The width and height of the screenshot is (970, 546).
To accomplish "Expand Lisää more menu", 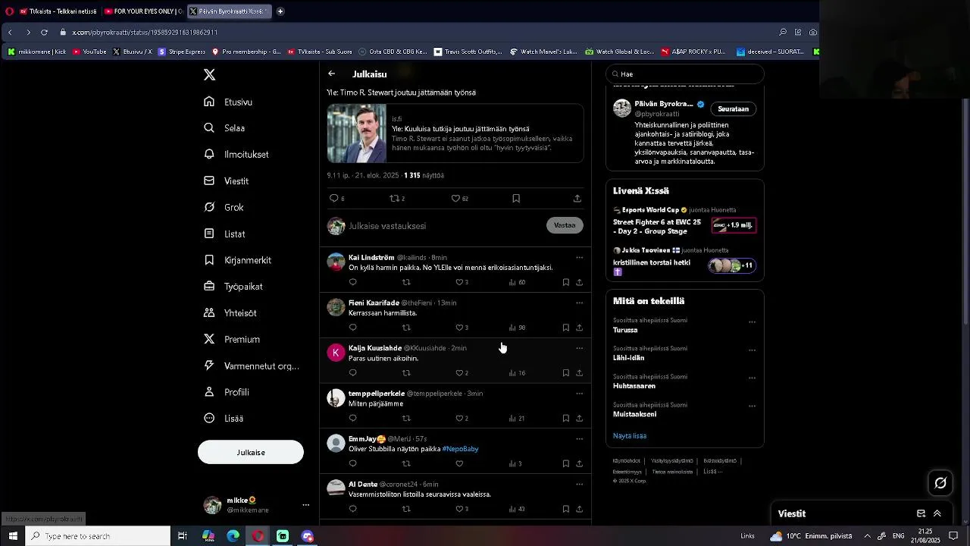I will tap(224, 418).
